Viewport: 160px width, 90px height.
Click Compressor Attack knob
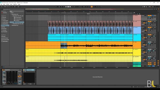(4, 77)
